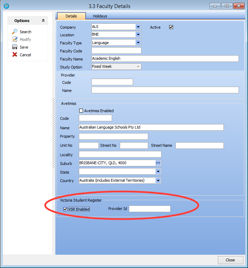Image resolution: width=248 pixels, height=268 pixels.
Task: Open the Faculty Type dropdown
Action: 138,43
